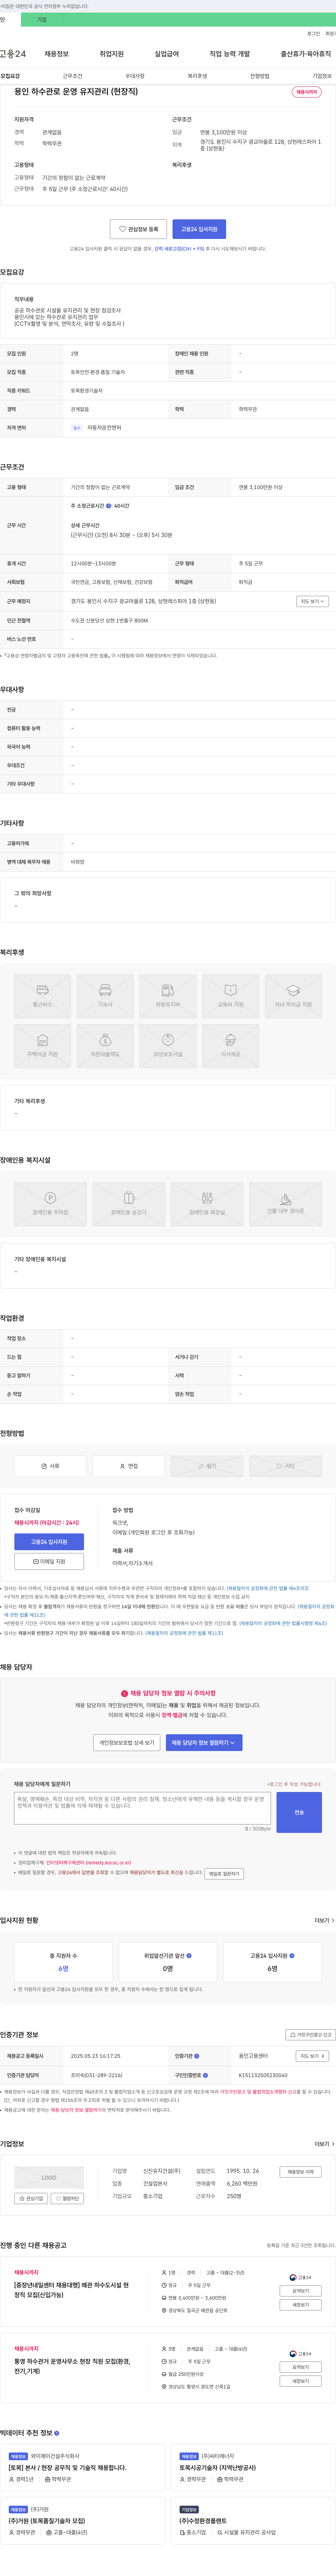Click the 직원대출제도 benefit icon
Image resolution: width=336 pixels, height=2576 pixels.
click(105, 1046)
